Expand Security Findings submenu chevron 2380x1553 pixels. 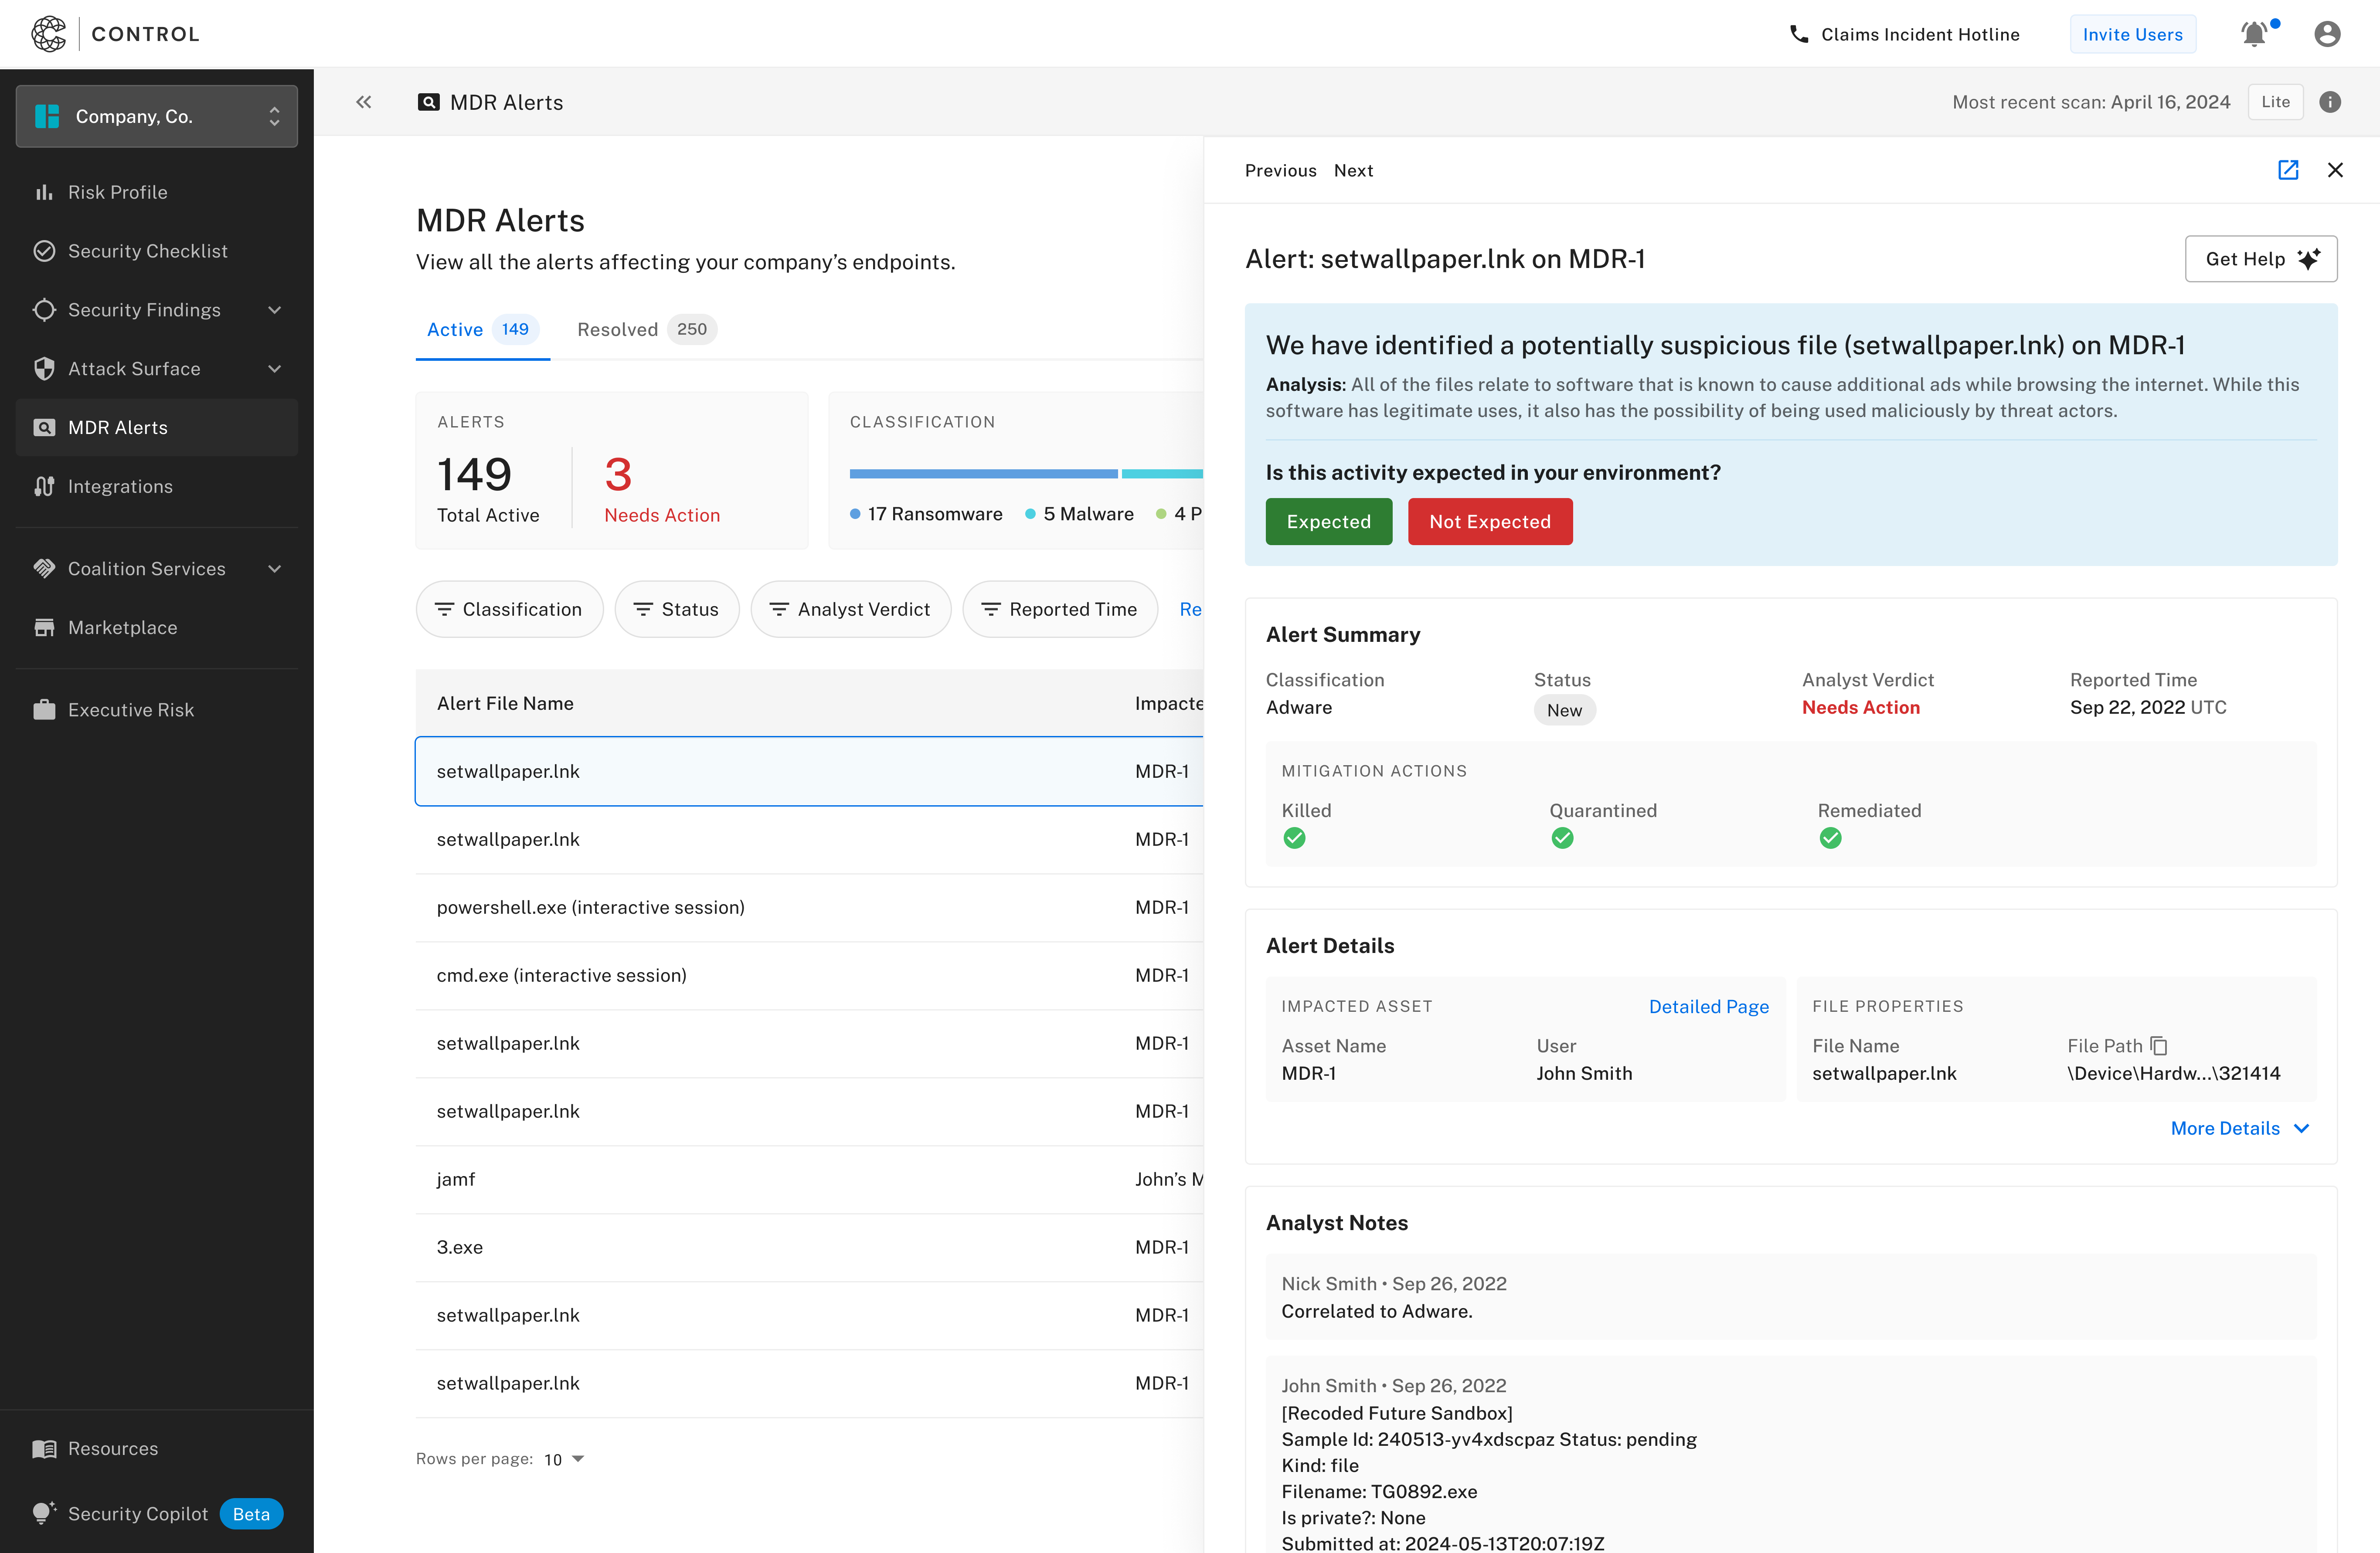(275, 310)
